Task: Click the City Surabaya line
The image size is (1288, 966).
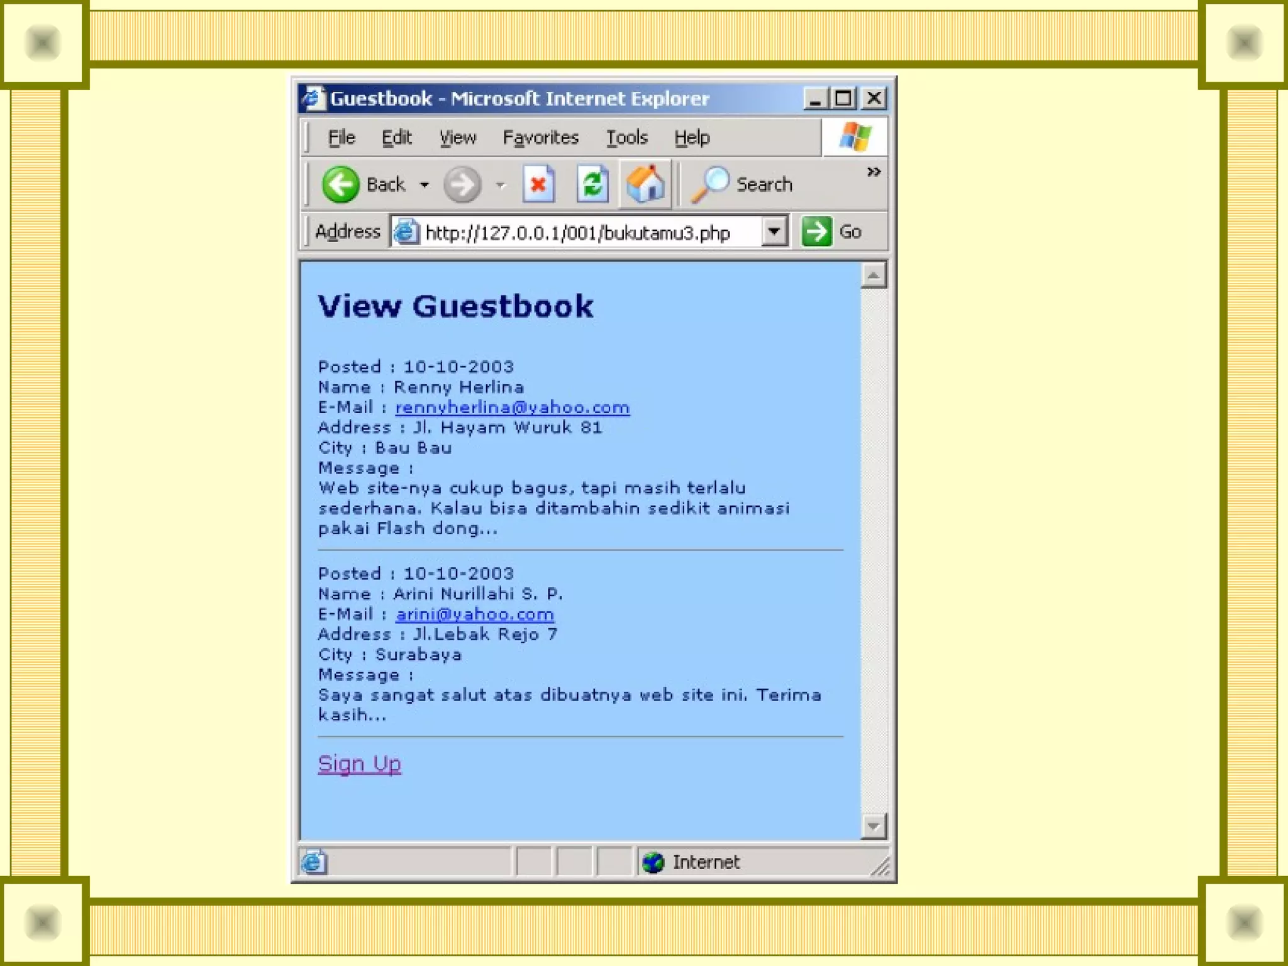Action: tap(390, 655)
